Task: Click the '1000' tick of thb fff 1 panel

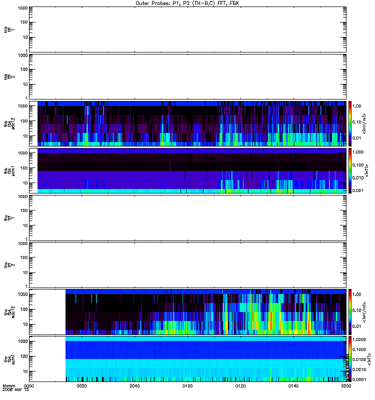Action: coord(22,8)
